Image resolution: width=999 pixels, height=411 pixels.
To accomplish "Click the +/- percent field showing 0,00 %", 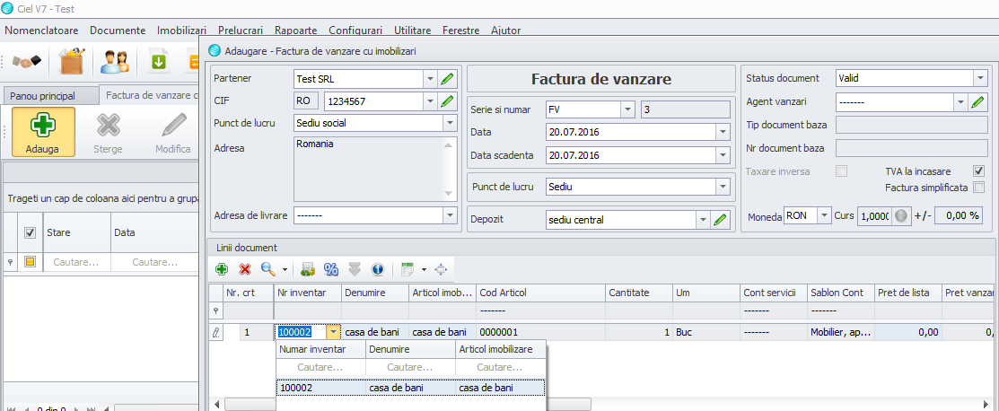I will point(960,216).
